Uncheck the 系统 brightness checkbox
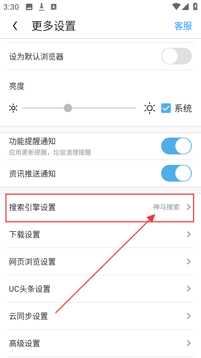This screenshot has width=201, height=358. (x=166, y=108)
